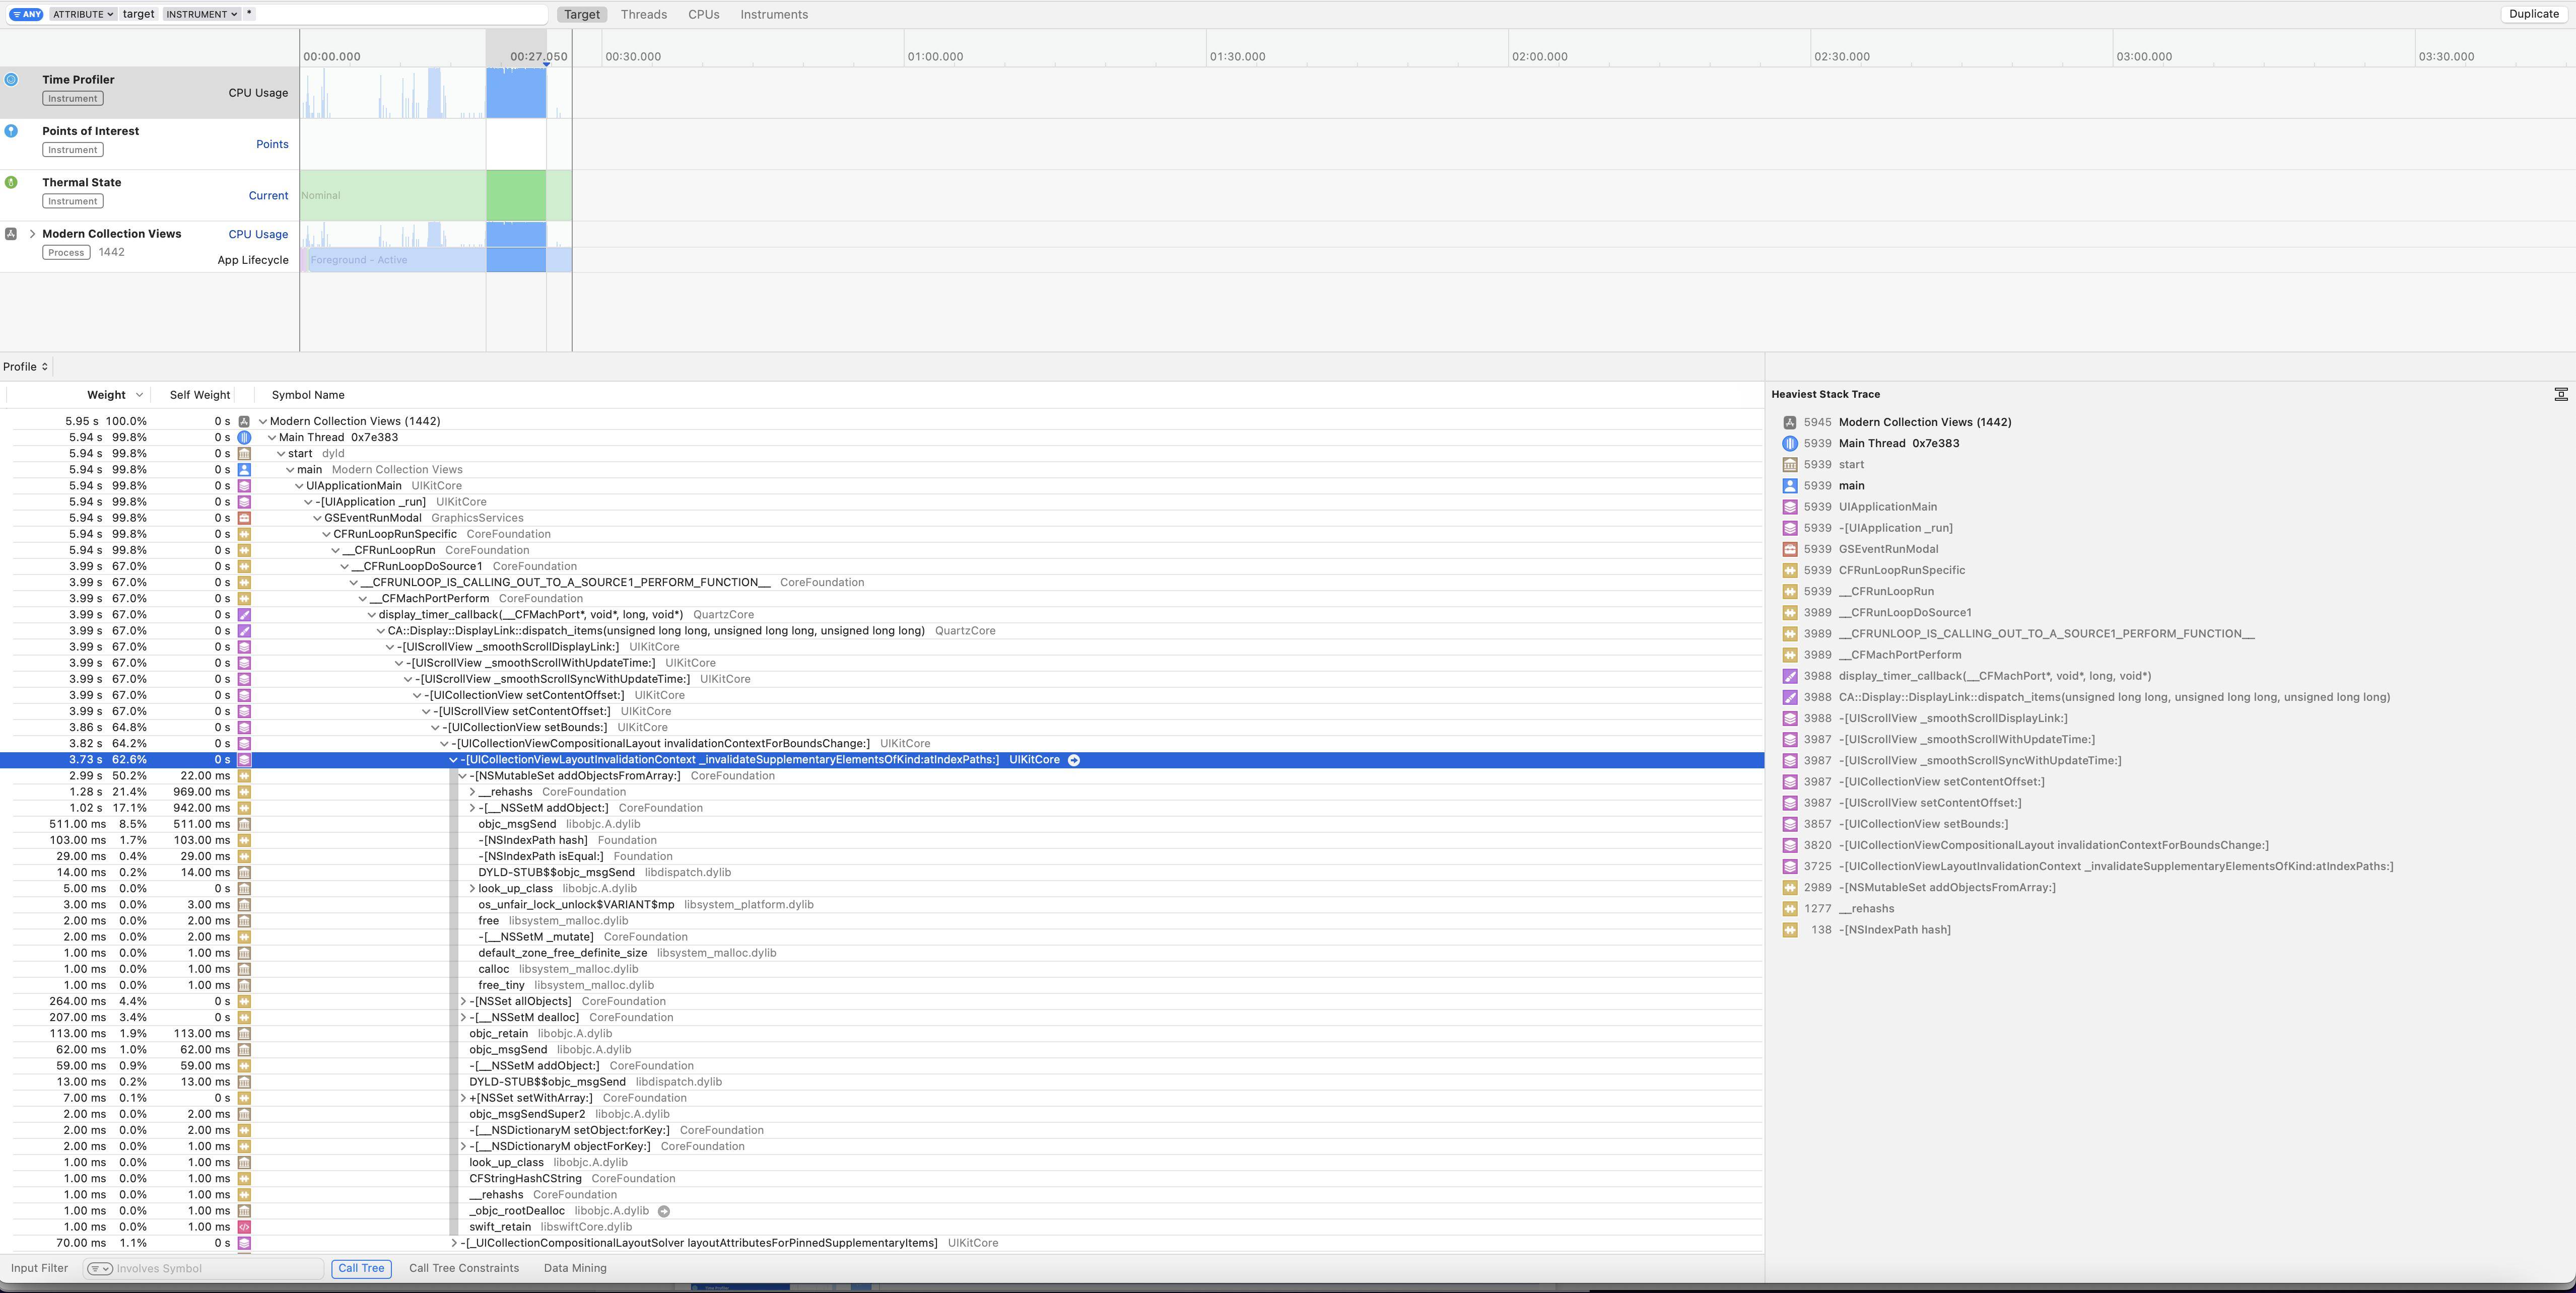Click the Symbol Name column header

308,396
